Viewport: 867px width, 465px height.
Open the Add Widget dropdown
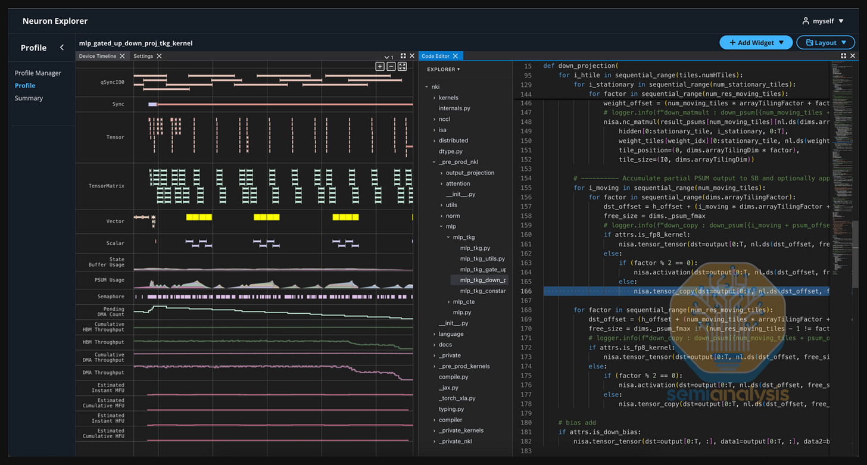756,43
